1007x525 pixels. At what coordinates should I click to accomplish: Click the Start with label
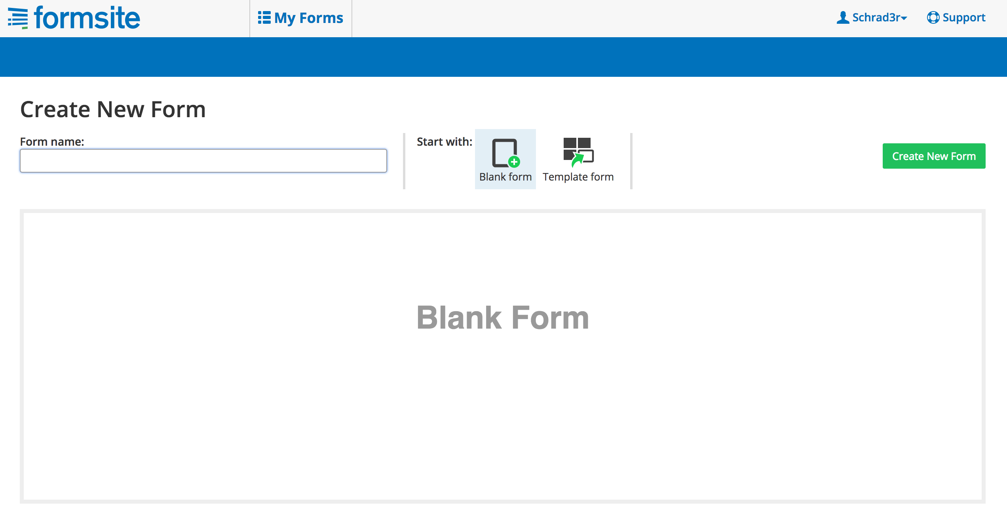pyautogui.click(x=445, y=142)
